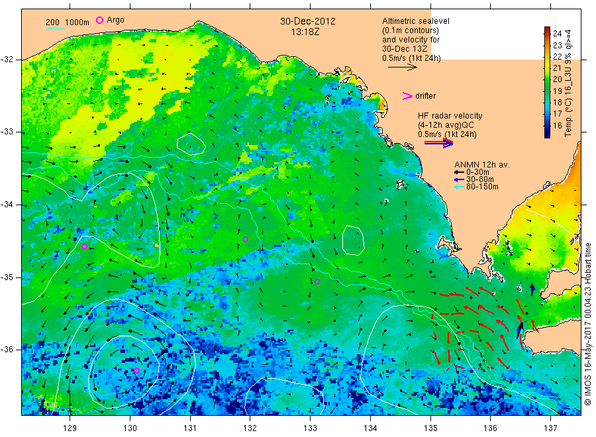Select the black 0-30m ANMN arrow symbol
Screen dimensions: 596x437
[459, 172]
